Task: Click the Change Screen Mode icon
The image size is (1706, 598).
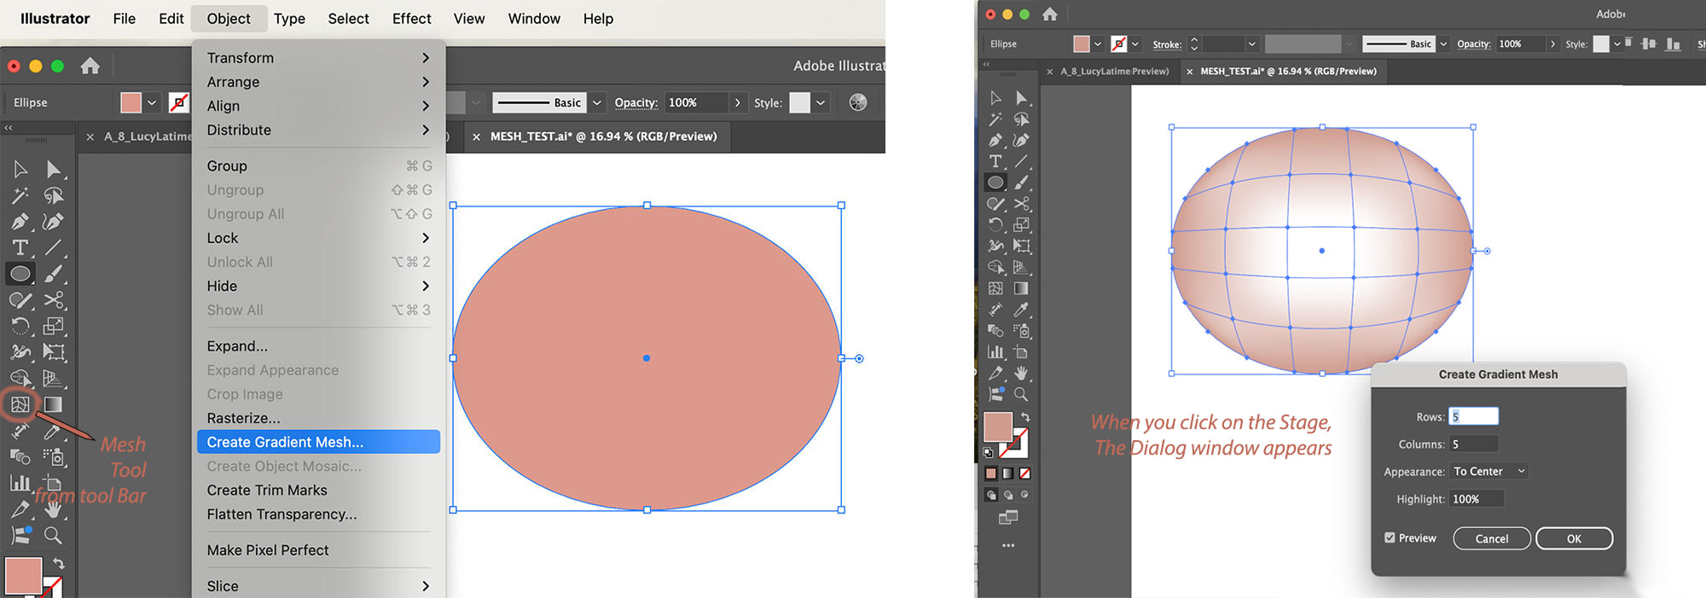Action: click(x=1008, y=517)
